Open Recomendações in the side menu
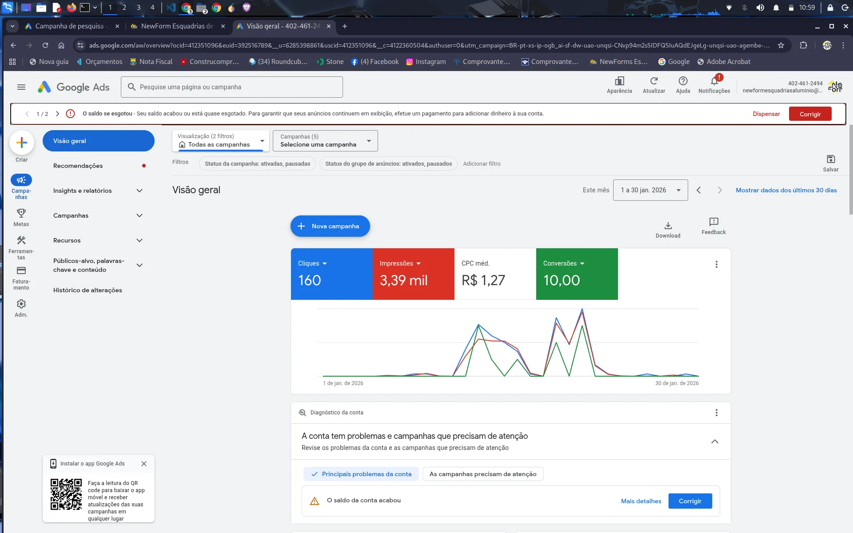This screenshot has width=853, height=533. [x=78, y=166]
